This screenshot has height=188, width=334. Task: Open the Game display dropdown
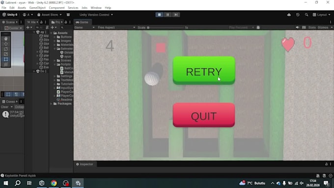pos(84,28)
